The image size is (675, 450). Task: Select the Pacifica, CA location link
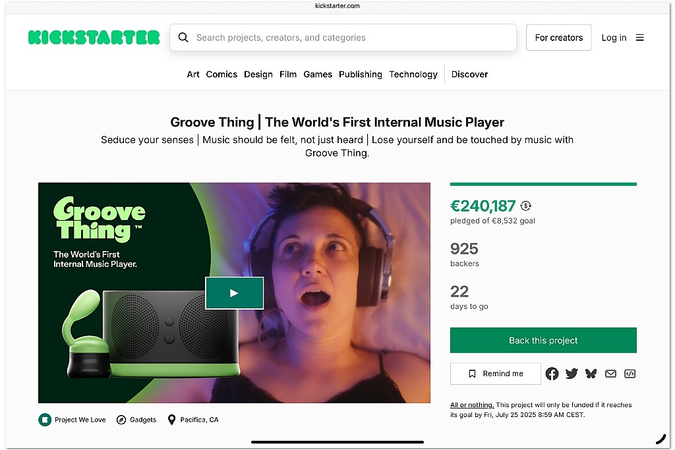click(193, 420)
